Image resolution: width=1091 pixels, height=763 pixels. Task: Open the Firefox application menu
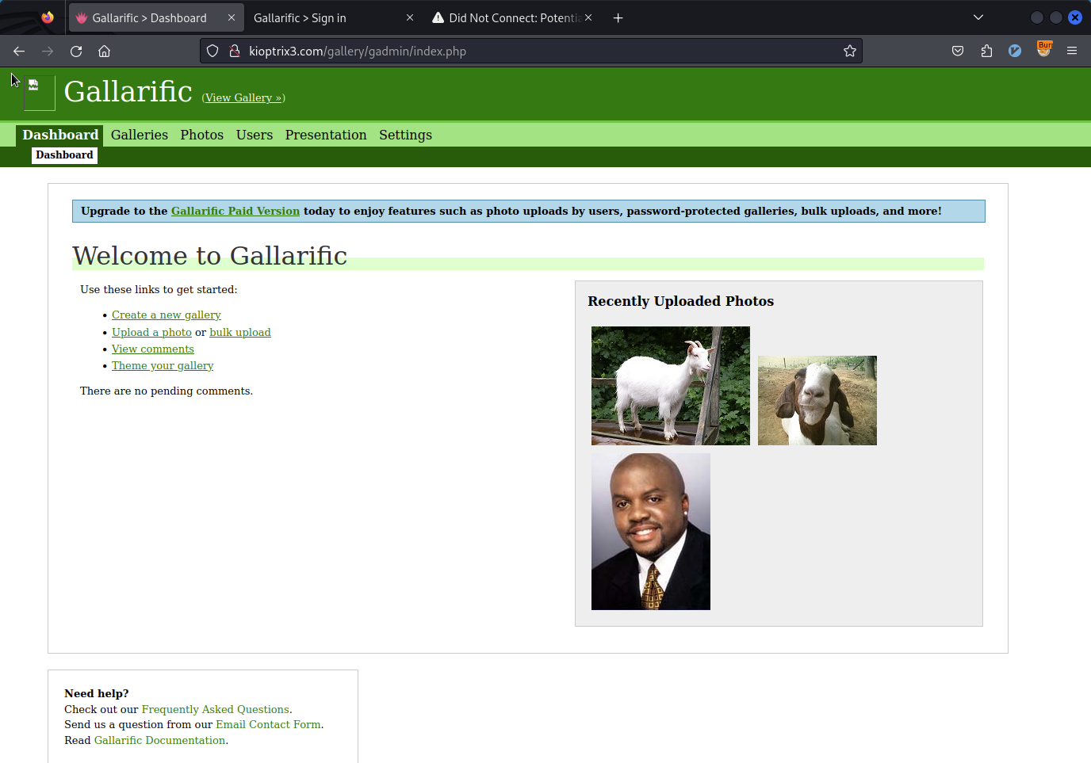pyautogui.click(x=1072, y=51)
